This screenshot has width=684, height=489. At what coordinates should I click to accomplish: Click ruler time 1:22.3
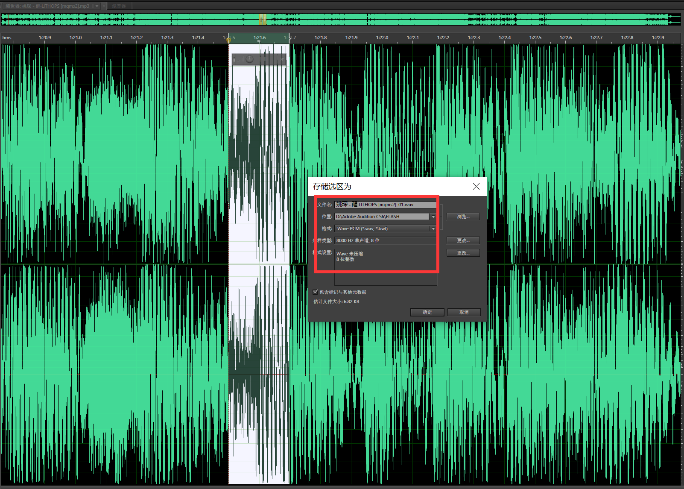click(x=474, y=38)
